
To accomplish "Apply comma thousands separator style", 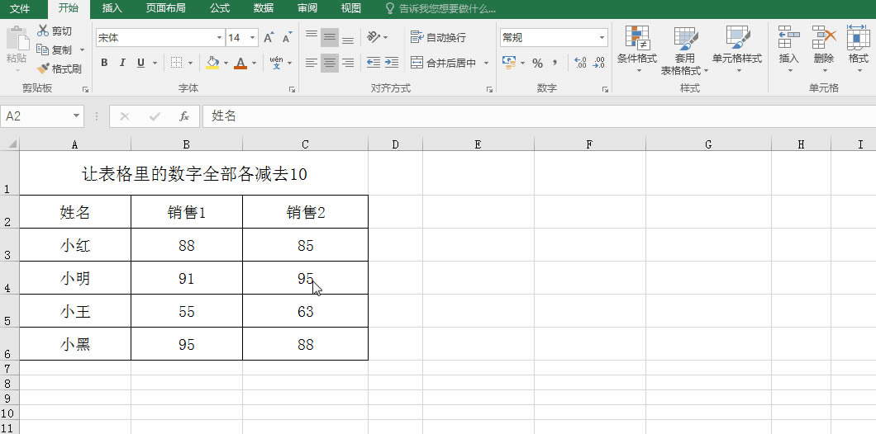I will coord(555,63).
